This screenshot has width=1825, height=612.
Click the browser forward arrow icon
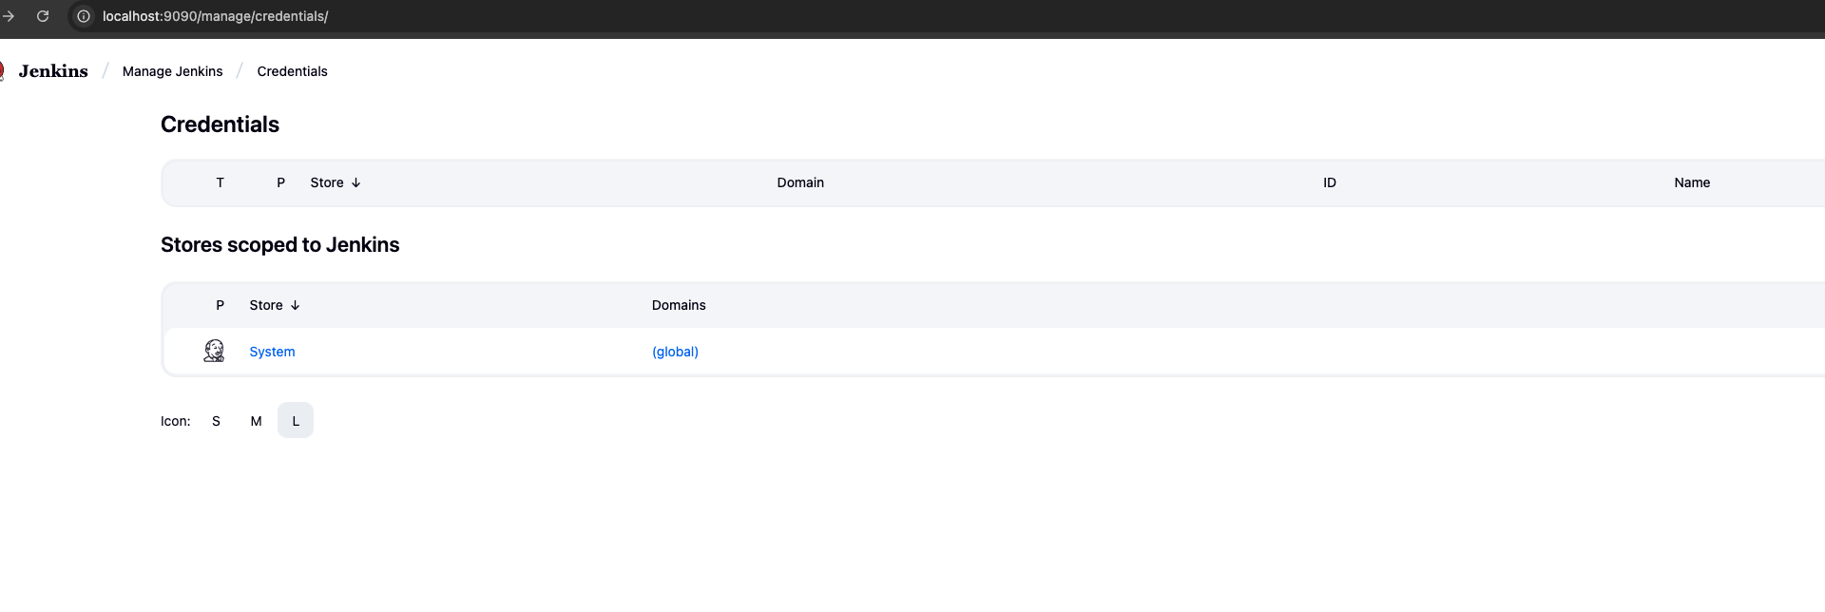pyautogui.click(x=9, y=16)
